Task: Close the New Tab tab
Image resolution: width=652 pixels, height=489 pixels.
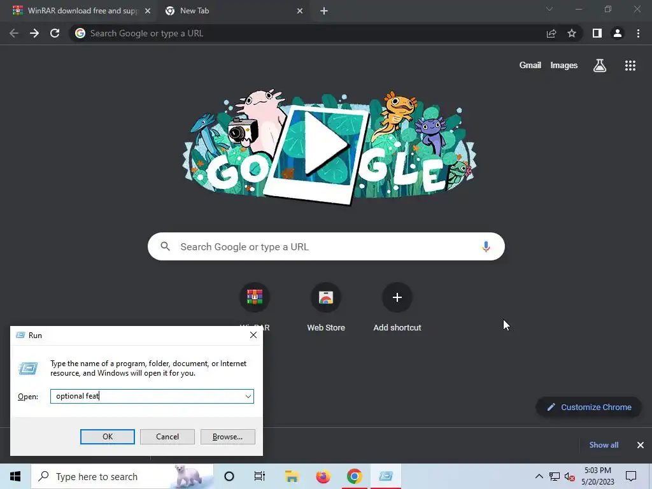Action: tap(300, 11)
